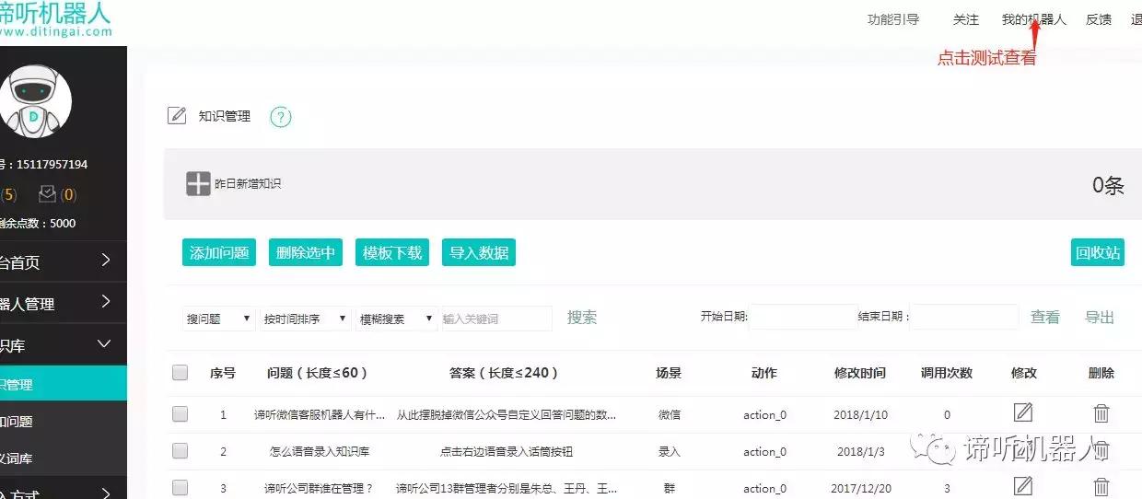Click the 删除选中 button
Image resolution: width=1142 pixels, height=499 pixels.
click(x=306, y=252)
